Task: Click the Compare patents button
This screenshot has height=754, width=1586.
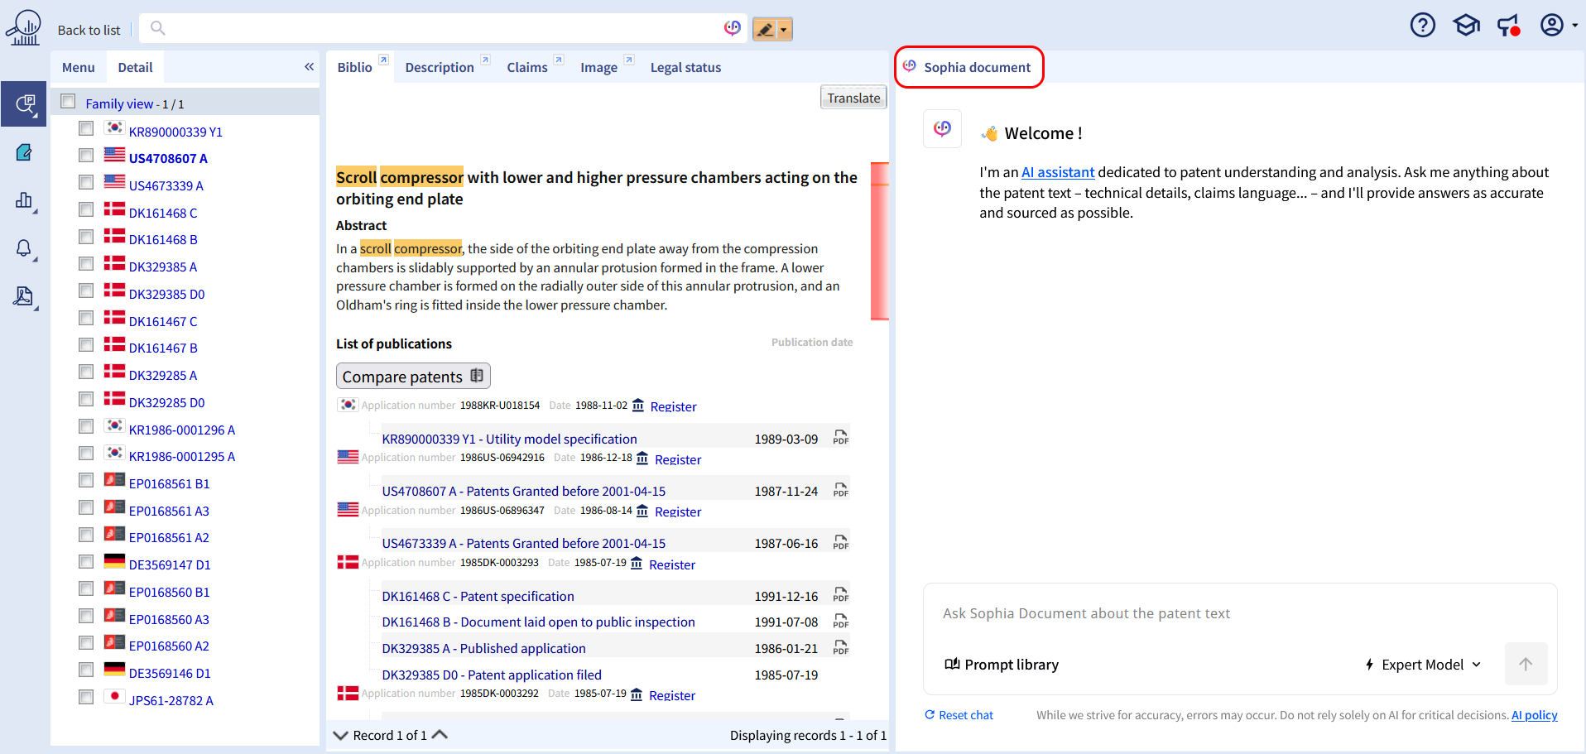Action: pos(413,377)
